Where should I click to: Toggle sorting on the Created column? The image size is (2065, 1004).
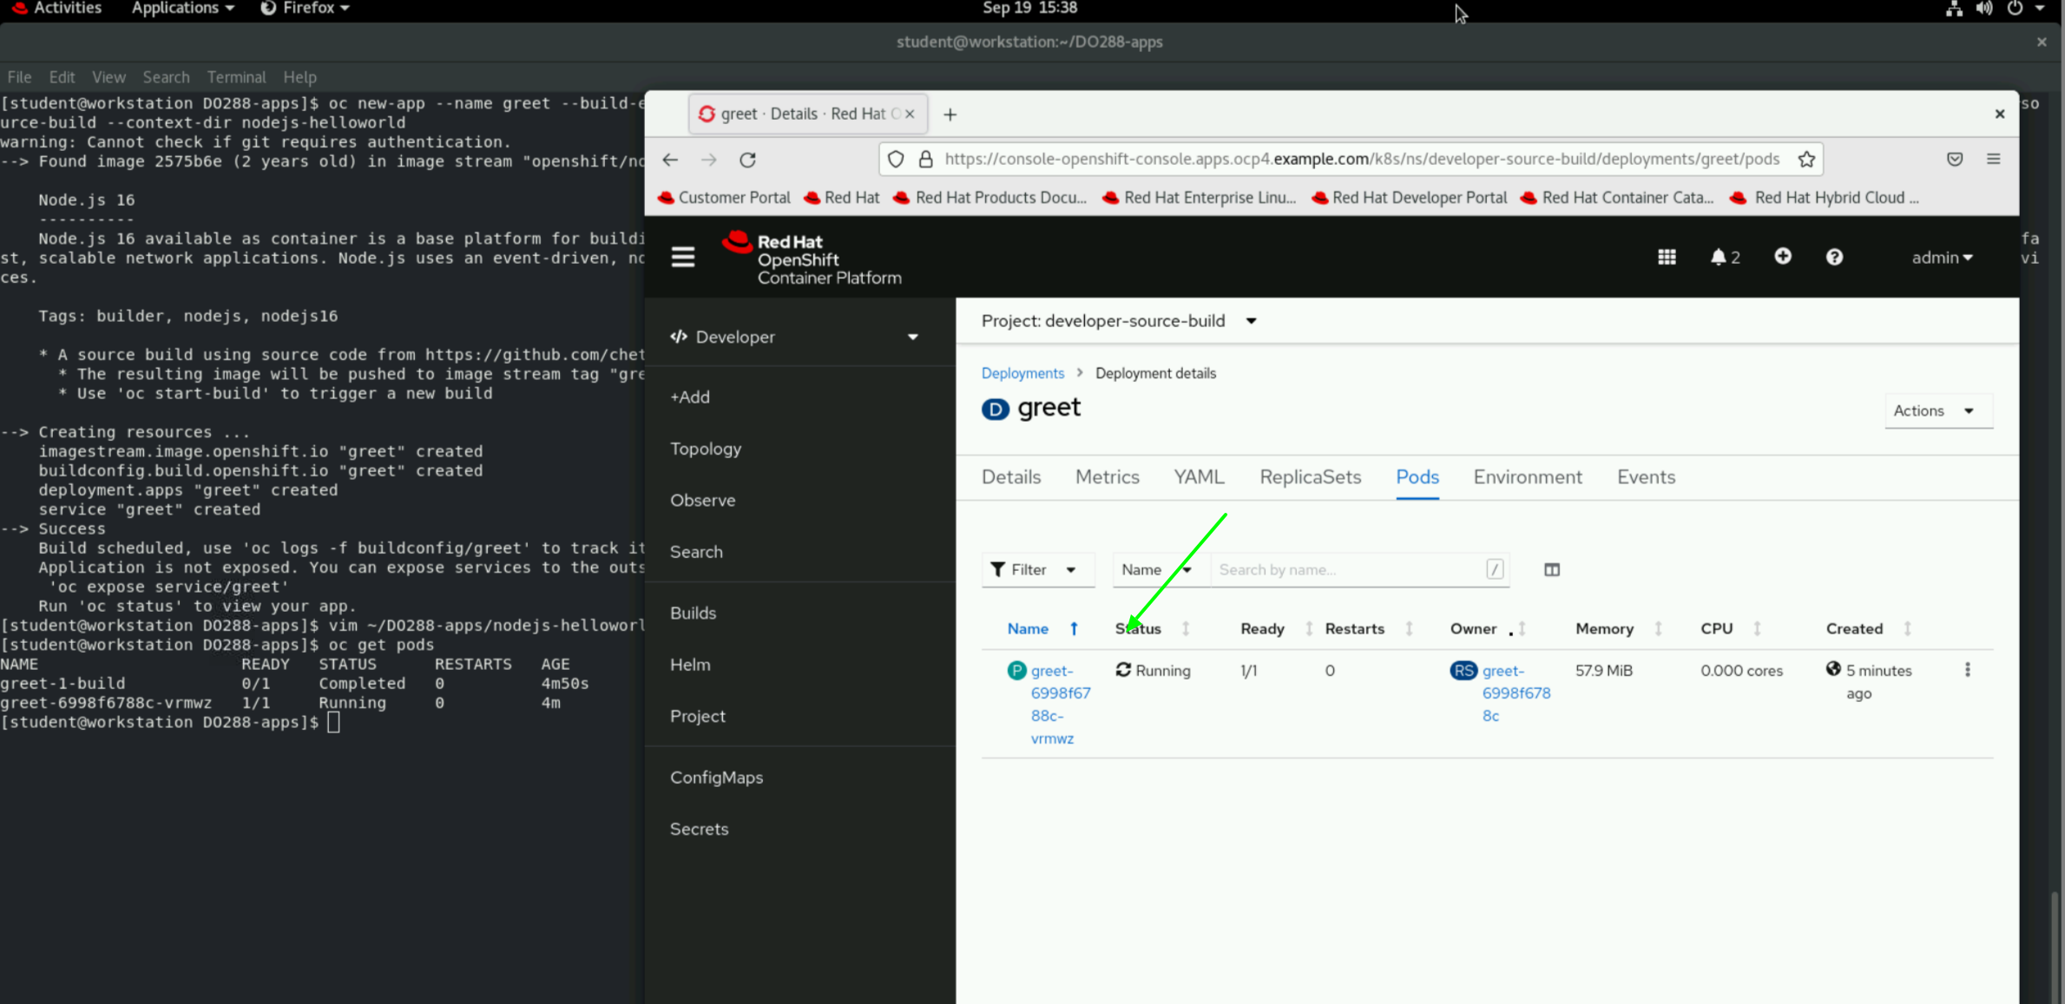coord(1907,628)
